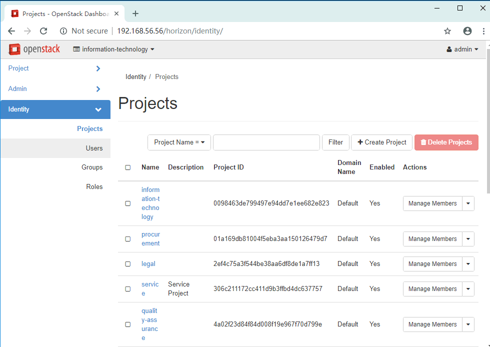The width and height of the screenshot is (490, 347).
Task: Click the Create Project button
Action: 382,142
